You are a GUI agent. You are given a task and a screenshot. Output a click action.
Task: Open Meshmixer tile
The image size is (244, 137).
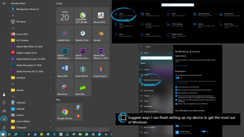click(x=65, y=87)
